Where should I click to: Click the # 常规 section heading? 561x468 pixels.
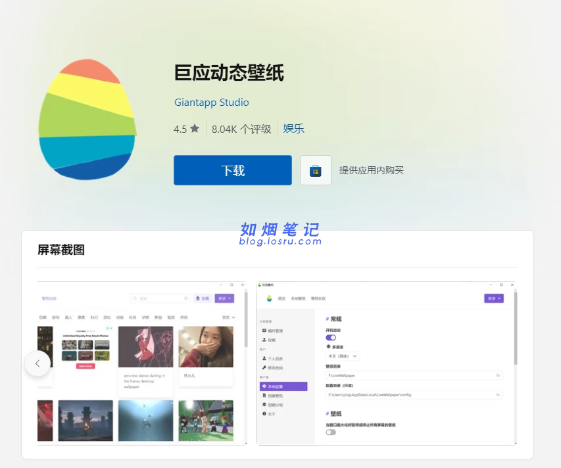[334, 319]
